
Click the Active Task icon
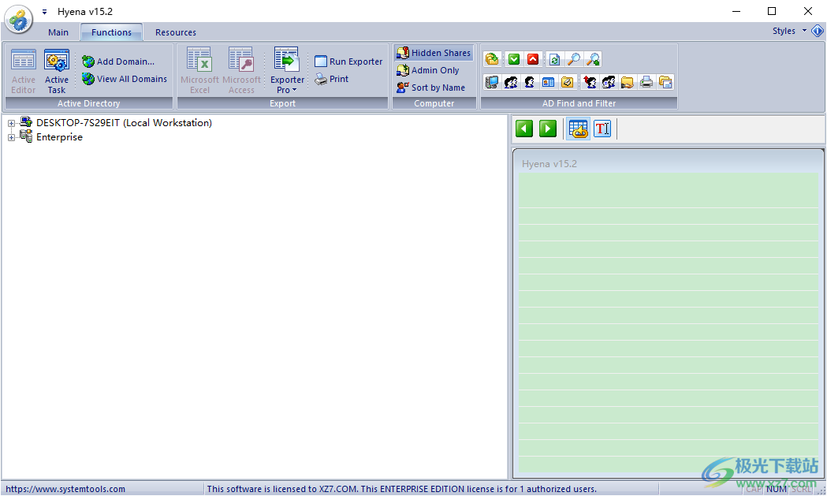coord(56,69)
